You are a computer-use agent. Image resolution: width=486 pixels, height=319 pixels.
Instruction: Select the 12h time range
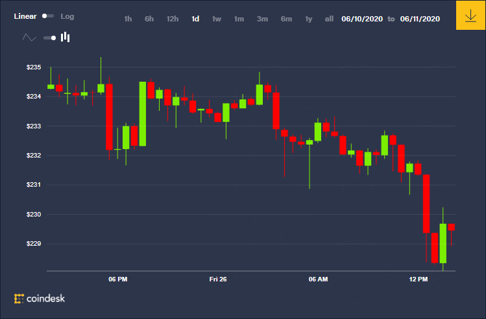[173, 19]
